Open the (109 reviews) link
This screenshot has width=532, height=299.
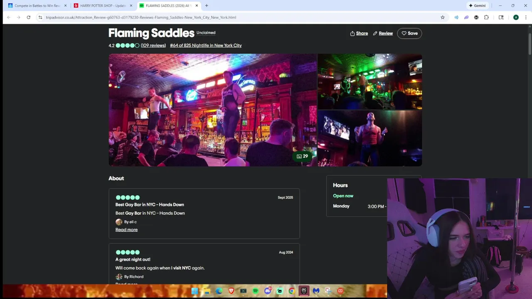coord(153,45)
